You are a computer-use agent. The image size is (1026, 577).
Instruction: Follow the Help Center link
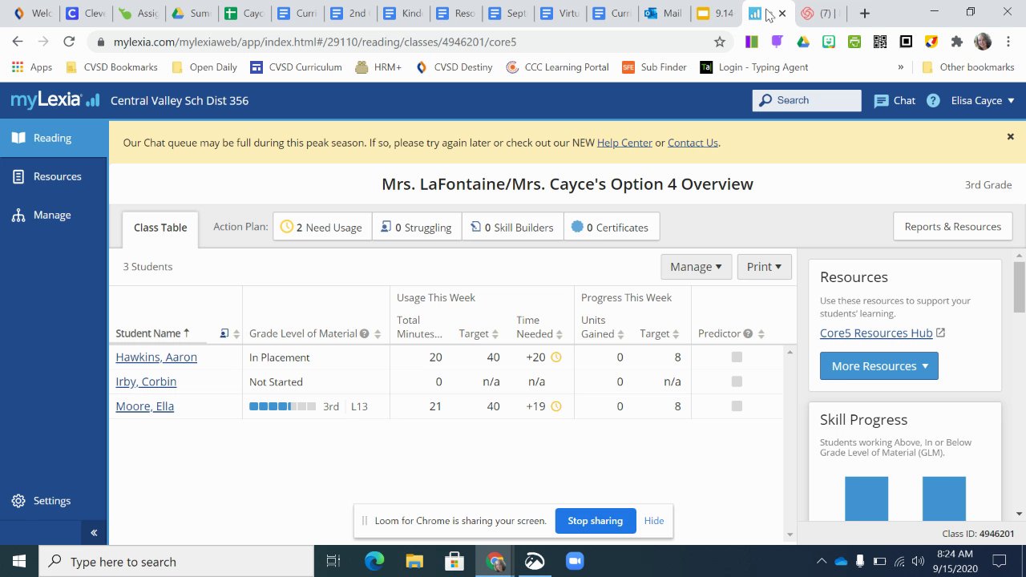click(x=624, y=143)
